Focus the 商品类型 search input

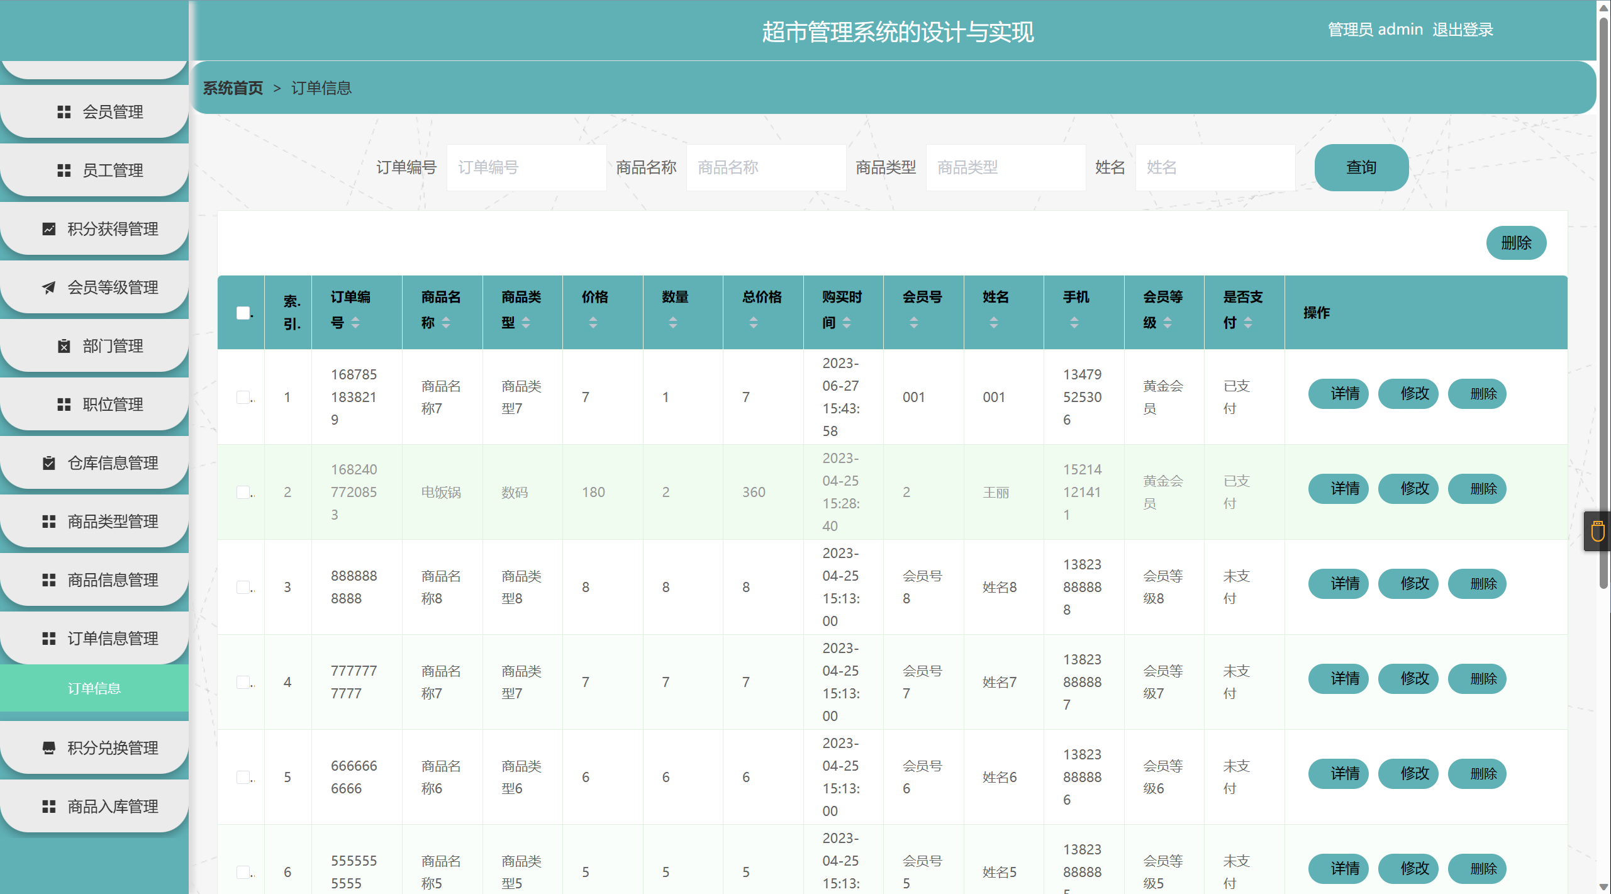coord(1006,167)
